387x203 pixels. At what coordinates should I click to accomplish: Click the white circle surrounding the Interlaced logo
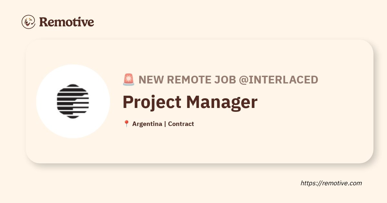coord(73,101)
